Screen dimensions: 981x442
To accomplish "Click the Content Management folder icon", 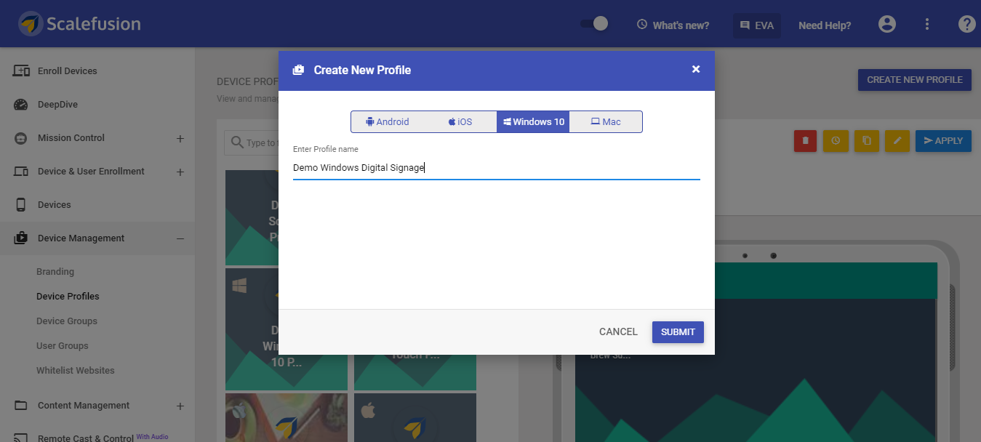I will (21, 406).
